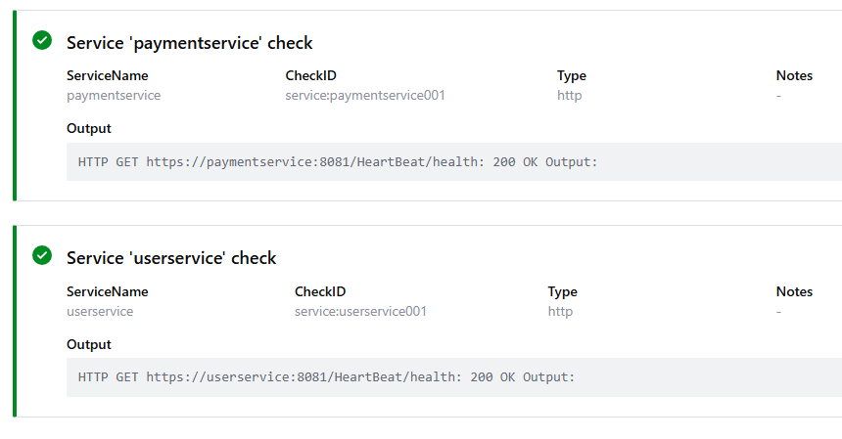Click the CheckID label in paymentservice card
842x439 pixels.
310,75
